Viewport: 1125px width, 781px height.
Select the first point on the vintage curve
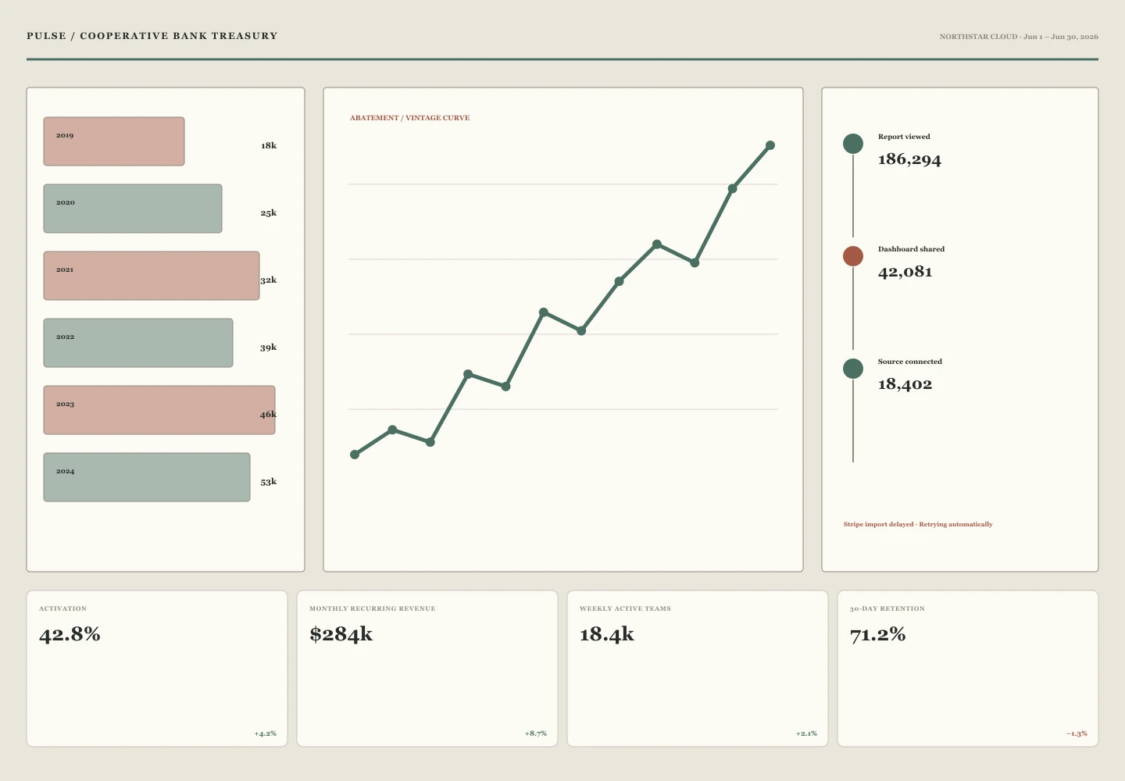(x=355, y=455)
